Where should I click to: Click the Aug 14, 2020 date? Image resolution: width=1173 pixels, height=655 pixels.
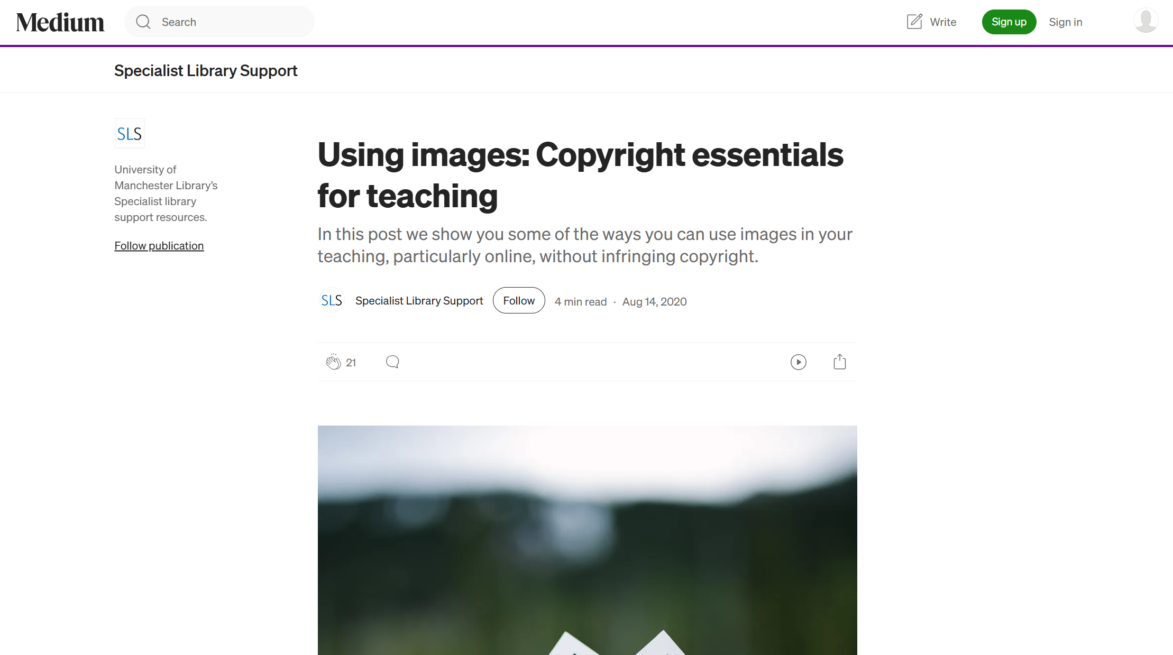tap(654, 302)
